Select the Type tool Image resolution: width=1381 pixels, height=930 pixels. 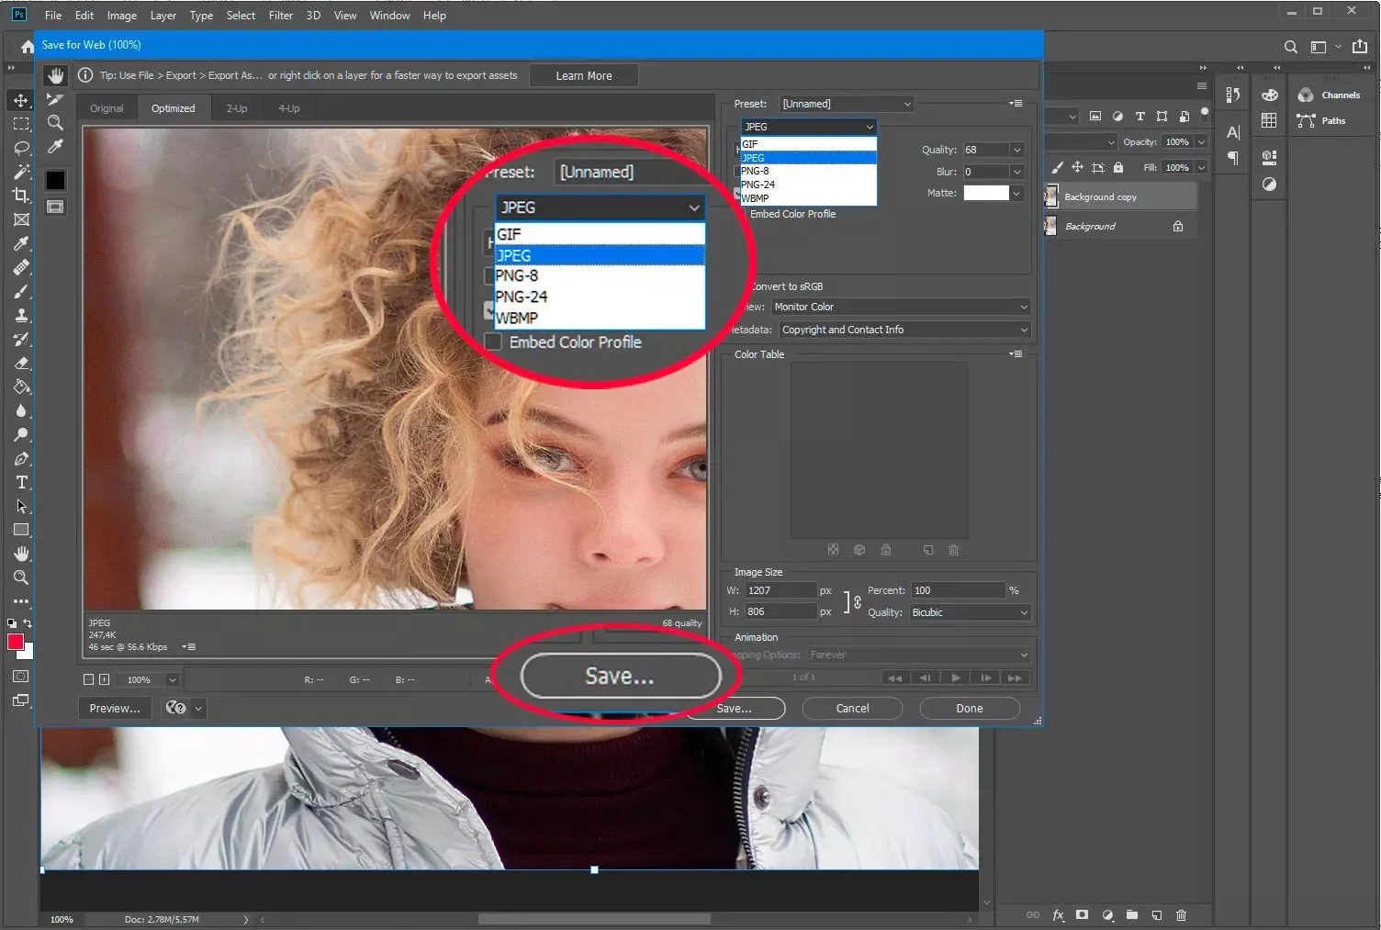pos(21,482)
